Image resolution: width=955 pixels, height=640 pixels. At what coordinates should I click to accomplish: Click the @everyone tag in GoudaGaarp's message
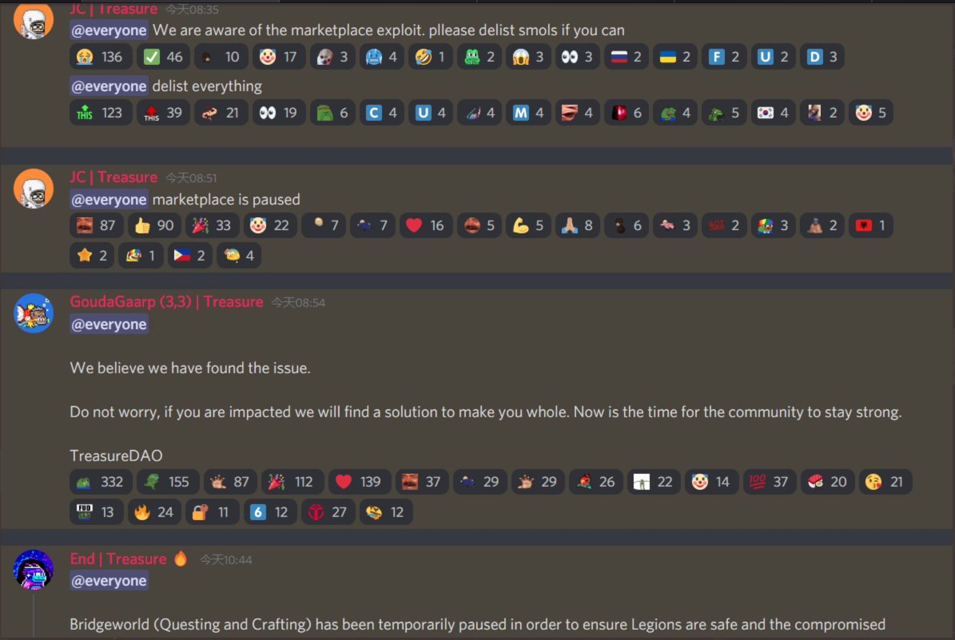(108, 324)
